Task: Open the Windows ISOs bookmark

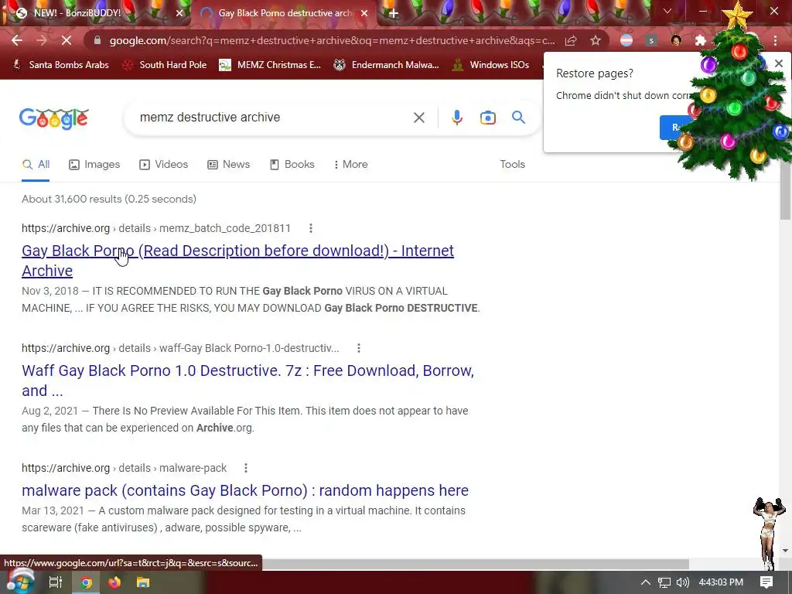Action: [x=490, y=65]
